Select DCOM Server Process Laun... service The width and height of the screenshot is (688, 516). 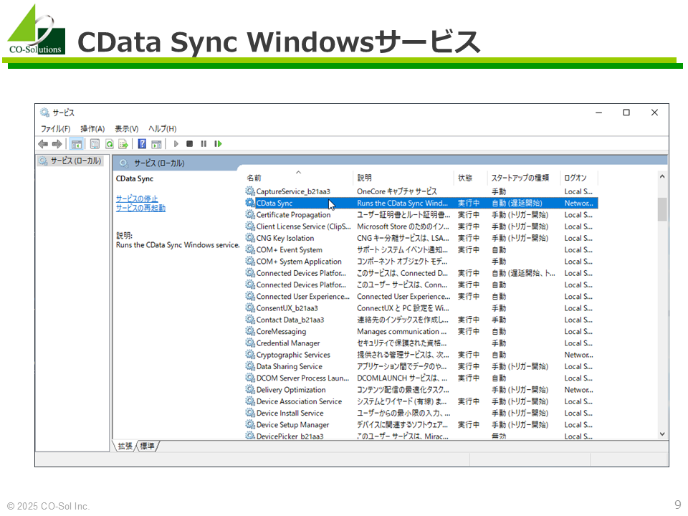point(421,378)
